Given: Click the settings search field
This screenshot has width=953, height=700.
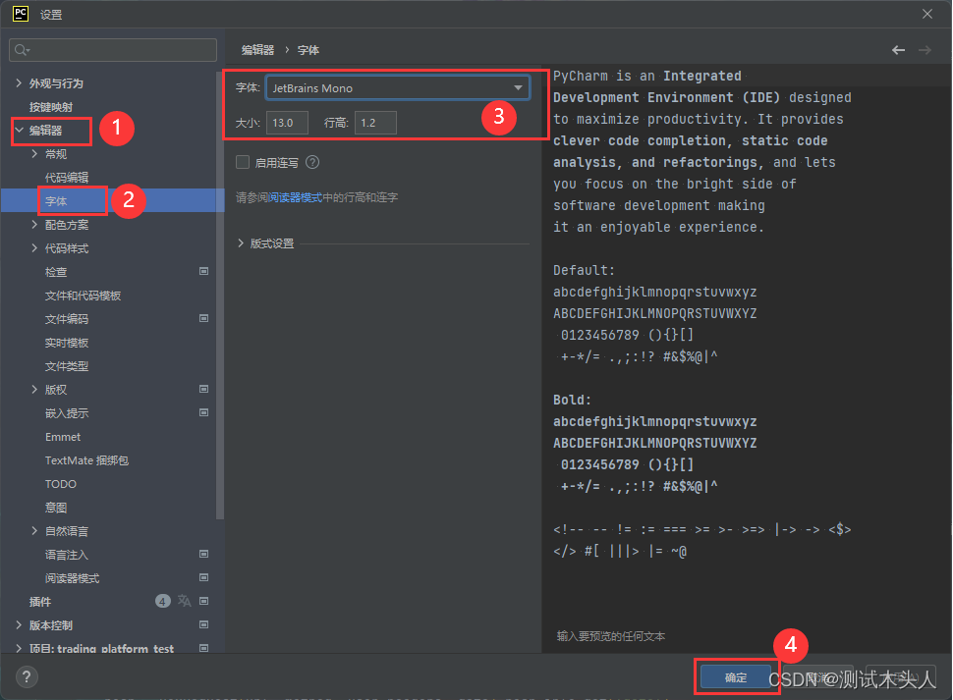Looking at the screenshot, I should pos(113,50).
